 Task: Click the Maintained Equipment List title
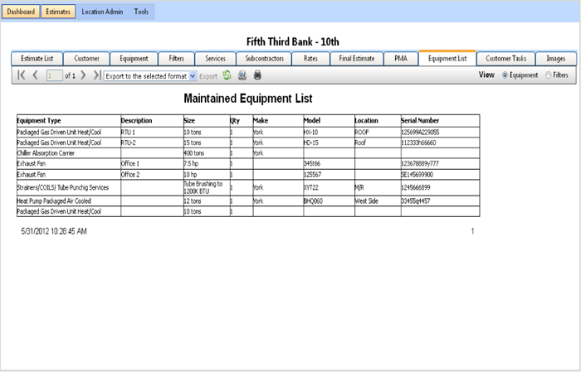248,99
